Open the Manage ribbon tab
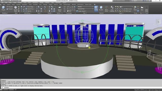Screen dimensions: 162x91 [x=45, y=5]
